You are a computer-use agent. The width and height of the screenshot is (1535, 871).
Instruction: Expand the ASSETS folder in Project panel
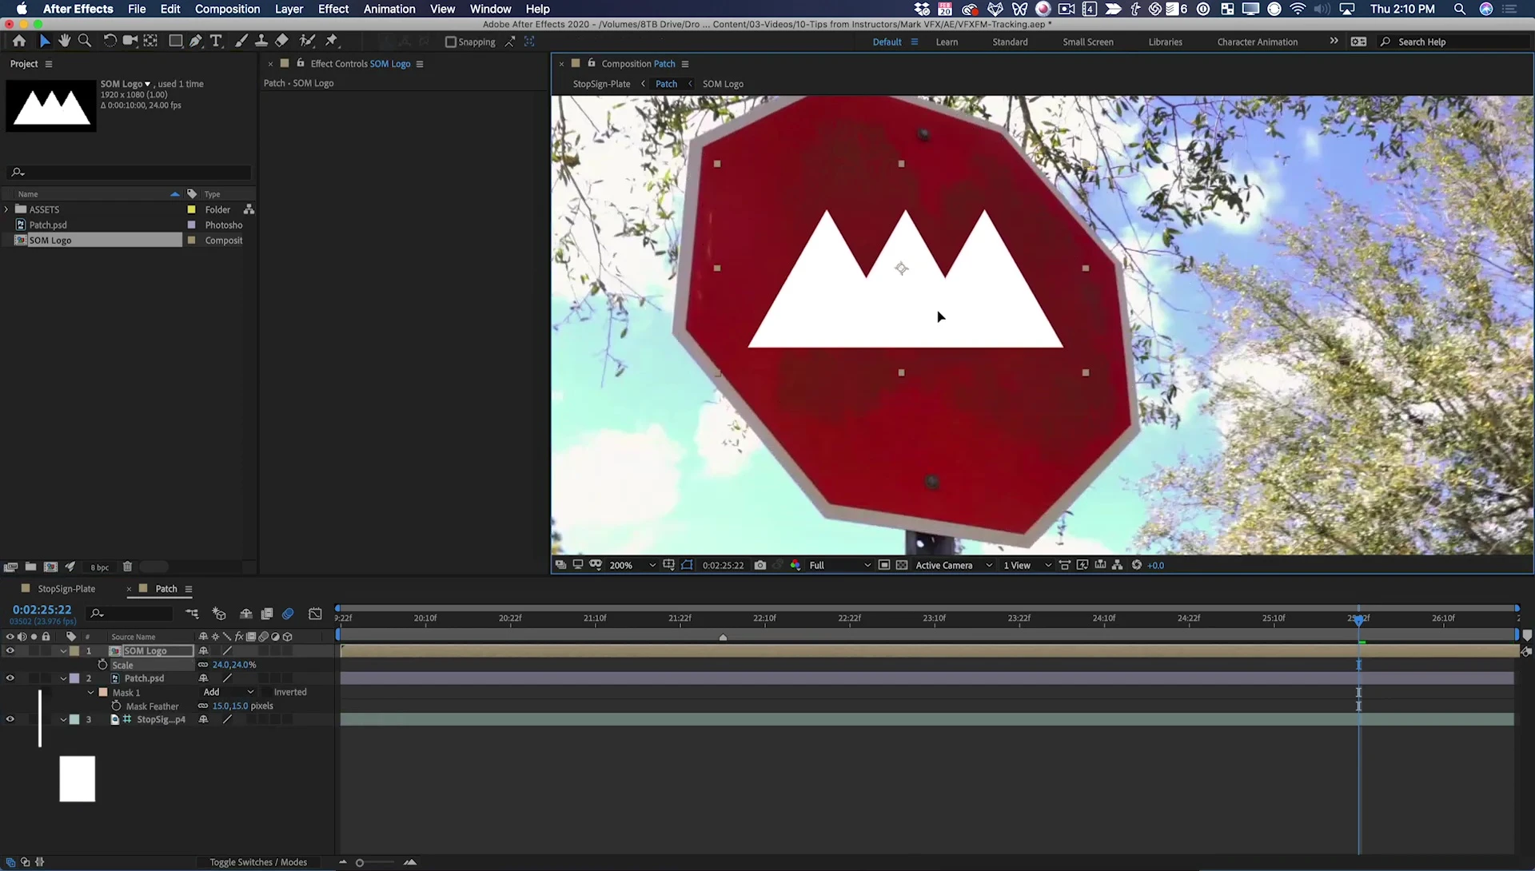(6, 209)
